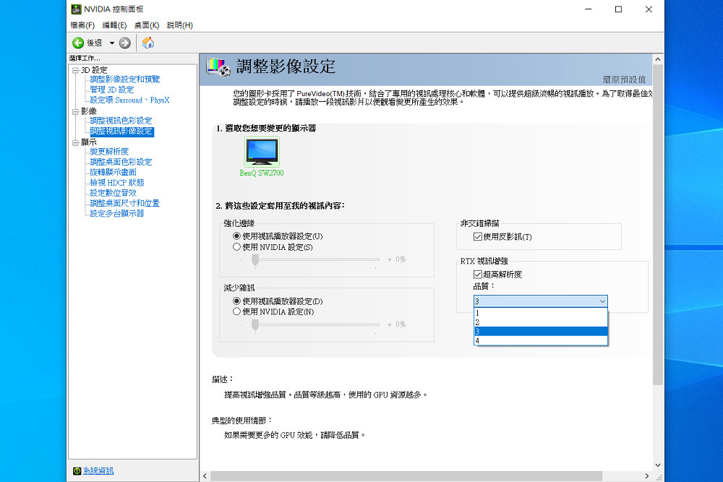Screen dimensions: 723x482
Task: Click the 強化邊緣 slider handle
Action: click(x=255, y=260)
